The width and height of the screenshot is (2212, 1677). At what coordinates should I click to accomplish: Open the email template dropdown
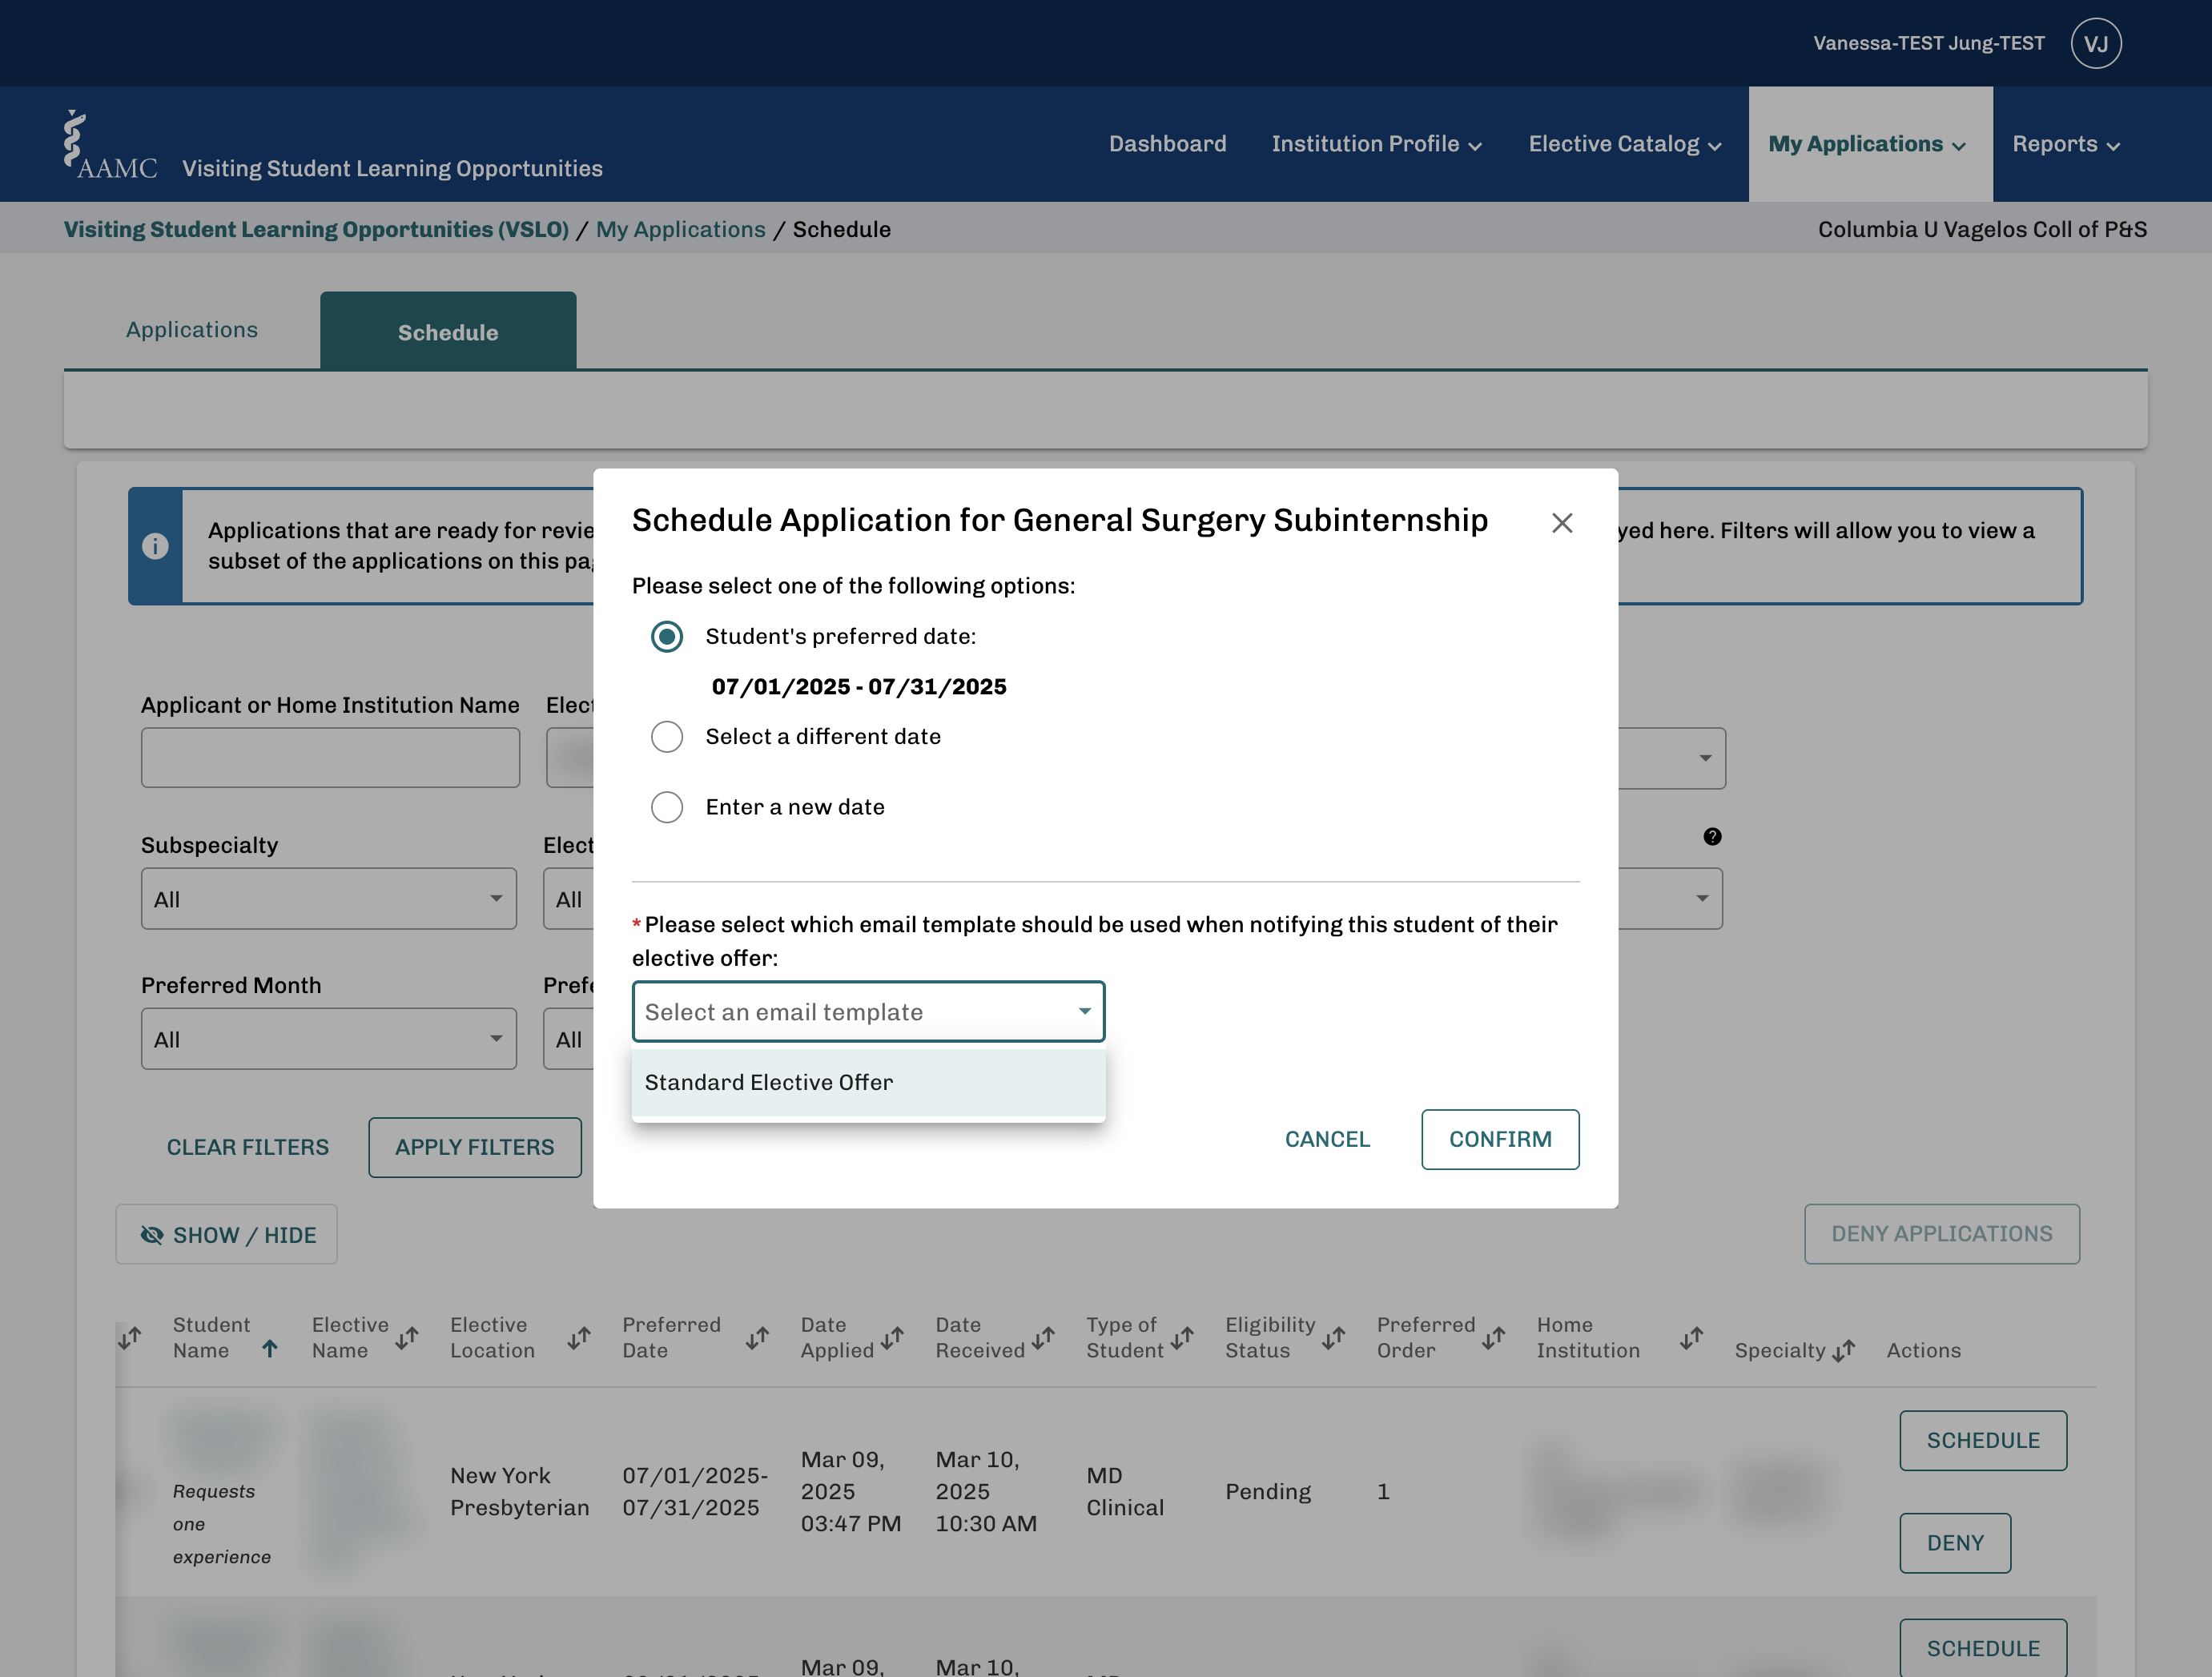(868, 1011)
